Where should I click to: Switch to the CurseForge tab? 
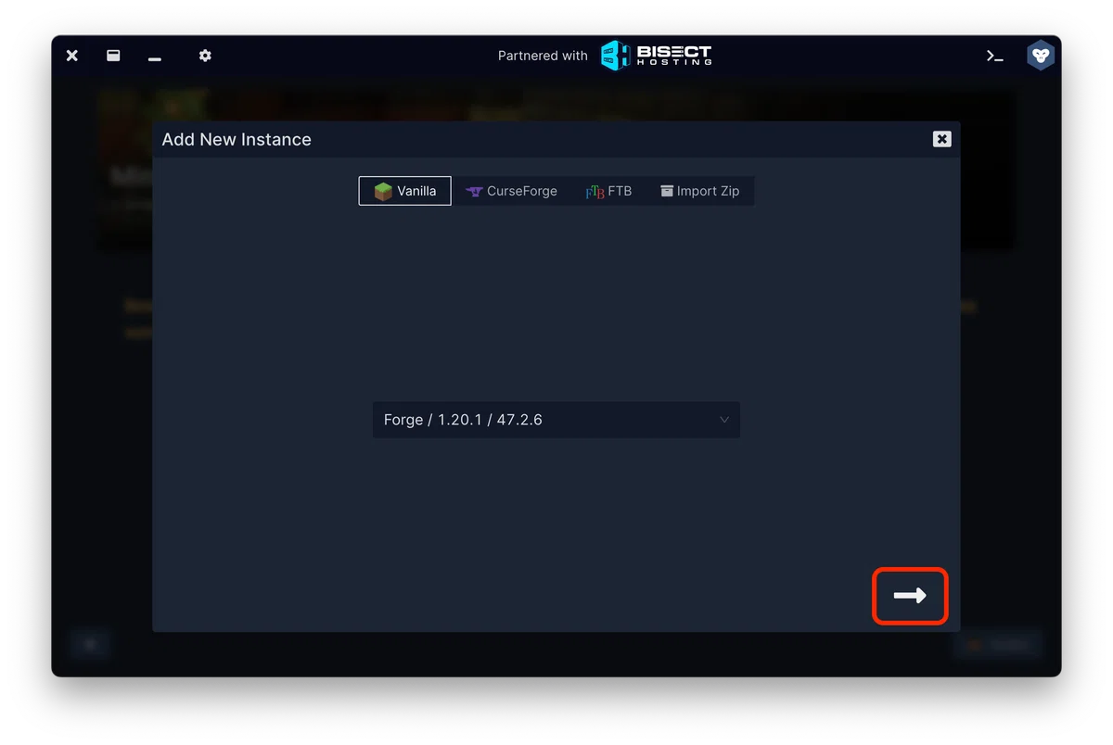[x=511, y=191]
